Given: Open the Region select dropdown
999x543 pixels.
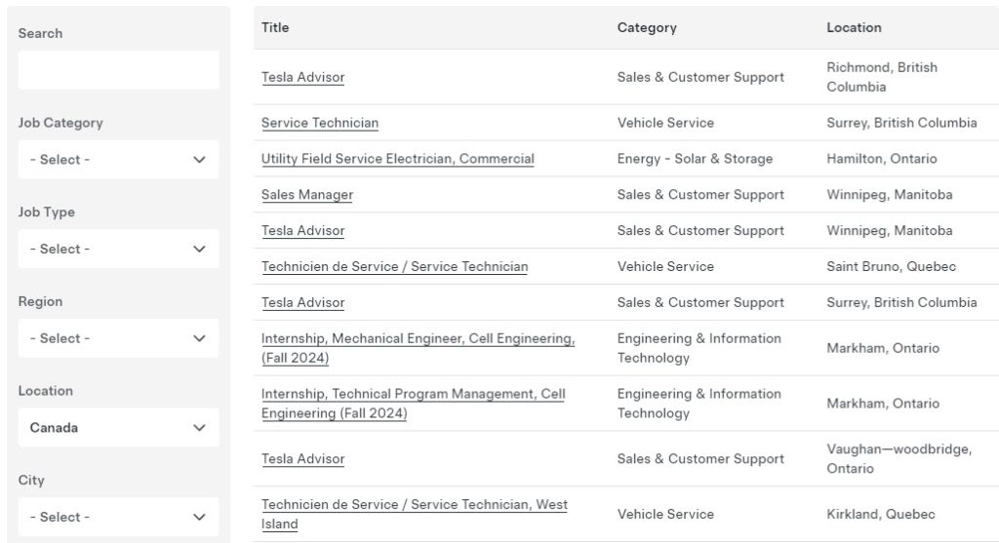Looking at the screenshot, I should (x=118, y=338).
